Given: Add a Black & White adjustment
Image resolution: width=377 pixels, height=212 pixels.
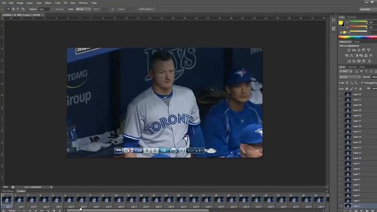Looking at the screenshot, I should (x=357, y=56).
